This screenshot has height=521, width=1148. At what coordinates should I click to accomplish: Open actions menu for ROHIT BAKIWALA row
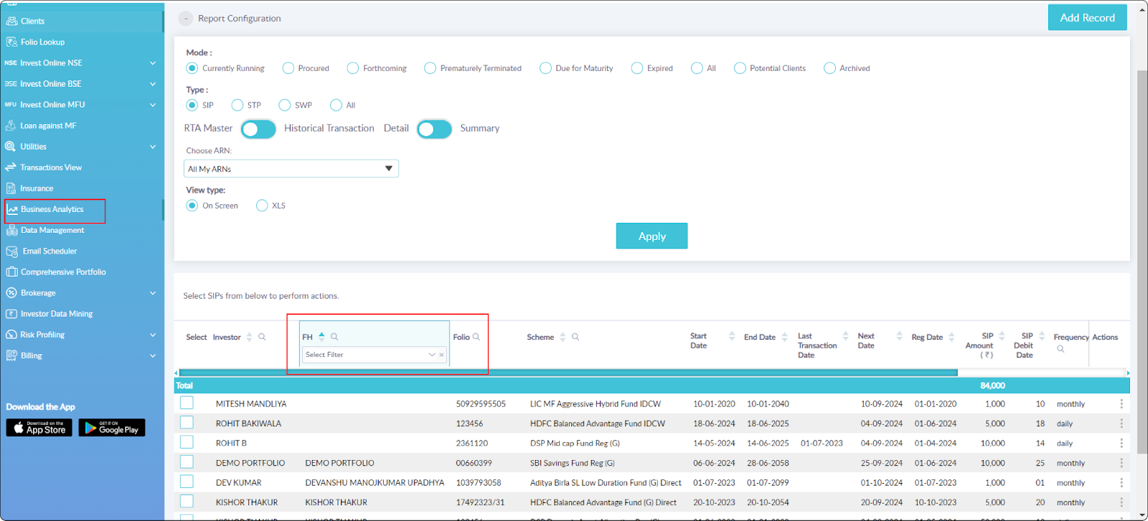point(1121,424)
